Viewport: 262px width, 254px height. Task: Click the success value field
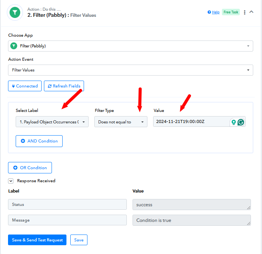(x=192, y=205)
